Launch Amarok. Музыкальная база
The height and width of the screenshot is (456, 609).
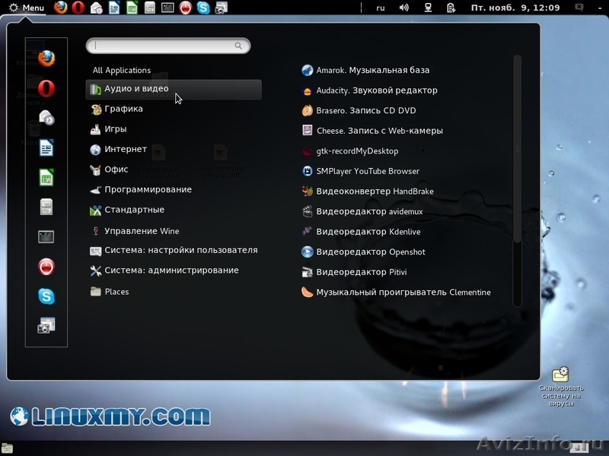tap(365, 70)
